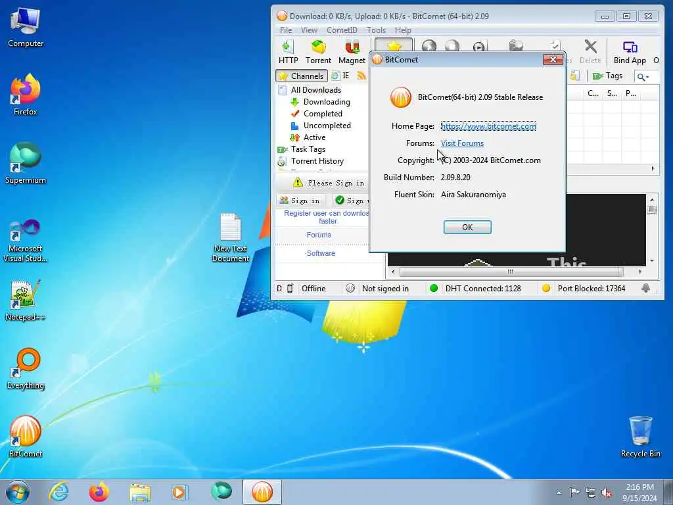Follow the https://www.bitcomet.com link
The width and height of the screenshot is (673, 505).
tap(488, 126)
